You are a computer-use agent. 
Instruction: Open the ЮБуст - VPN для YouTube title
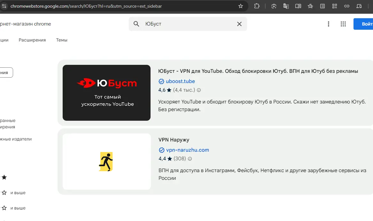point(258,71)
